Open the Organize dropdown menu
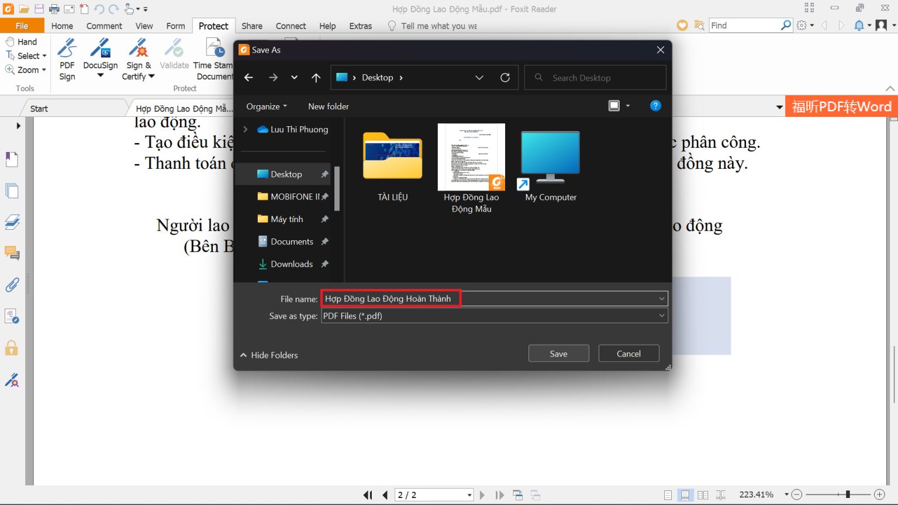Image resolution: width=898 pixels, height=505 pixels. click(267, 106)
